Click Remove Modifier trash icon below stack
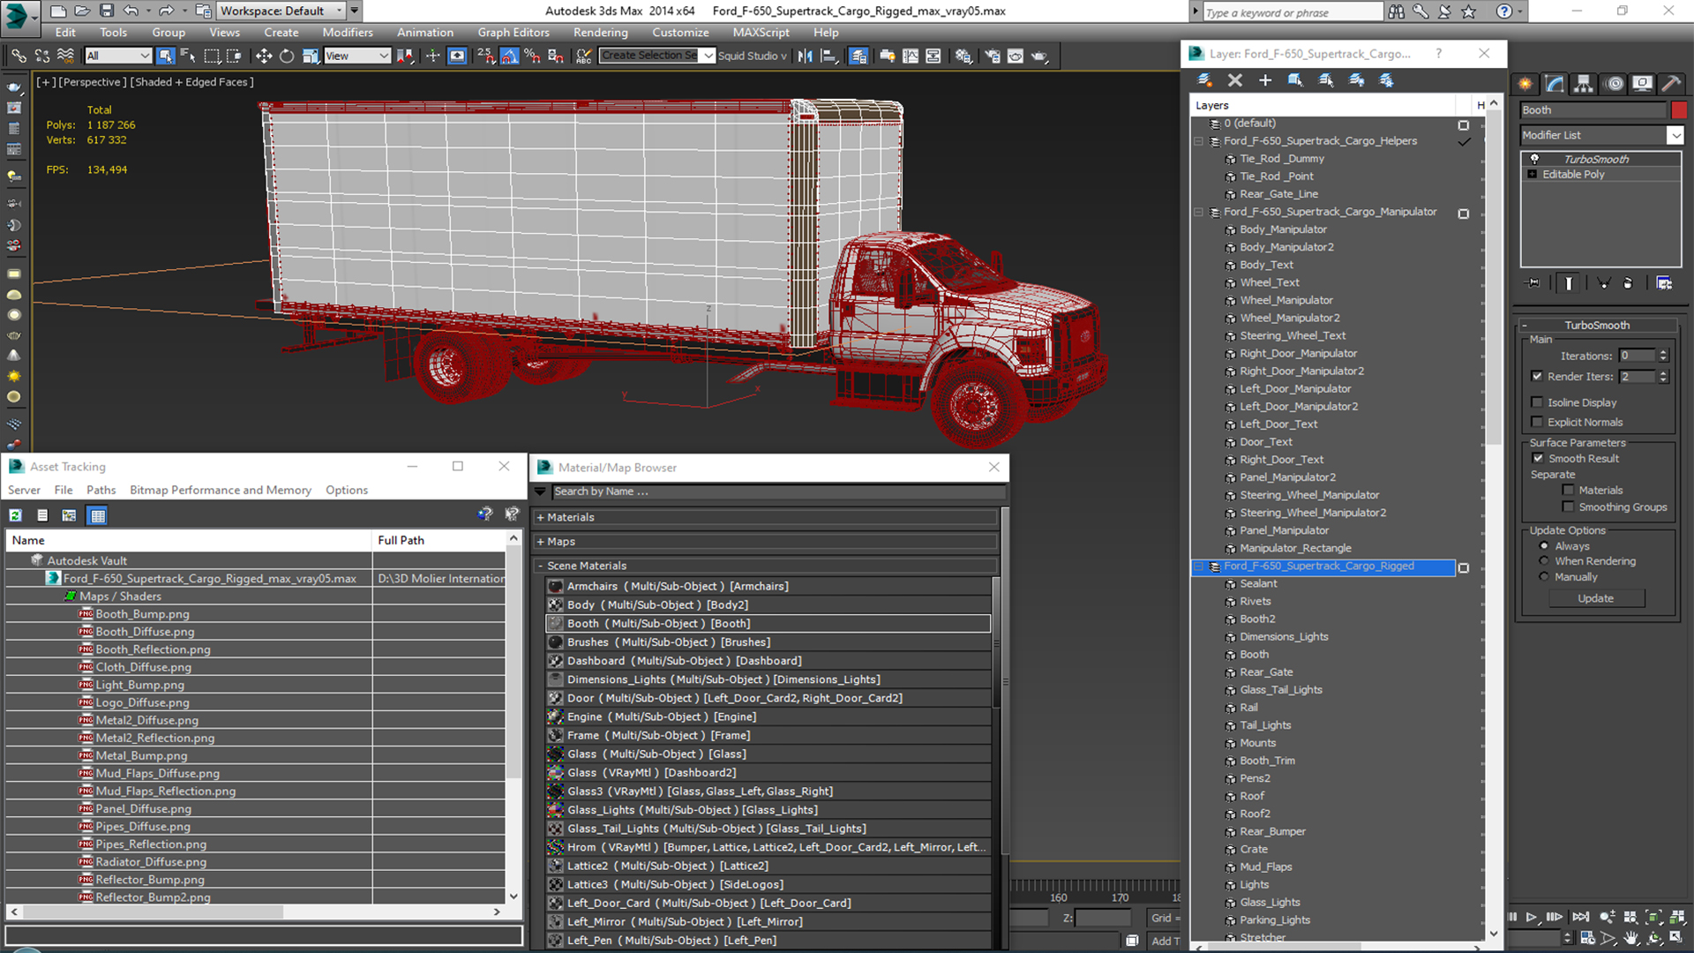The height and width of the screenshot is (953, 1694). coord(1628,283)
